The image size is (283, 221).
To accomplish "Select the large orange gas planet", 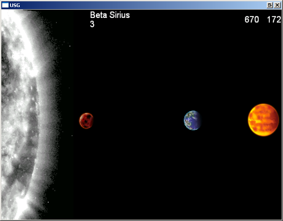I will click(x=264, y=120).
